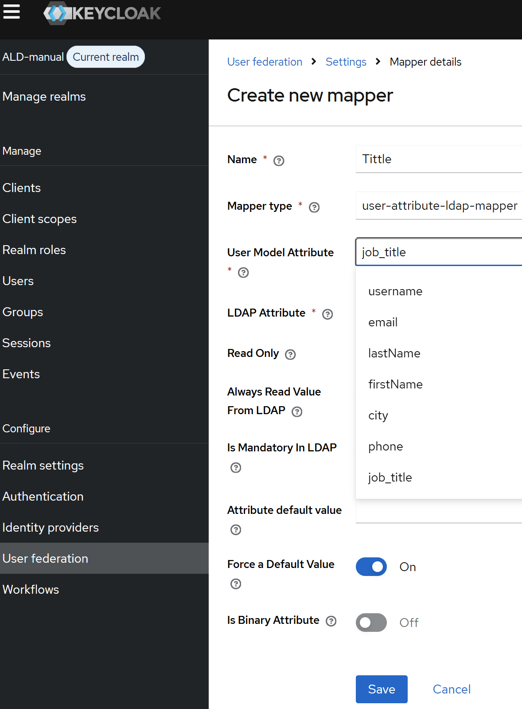
Task: View Sessions in the sidebar
Action: [x=104, y=343]
